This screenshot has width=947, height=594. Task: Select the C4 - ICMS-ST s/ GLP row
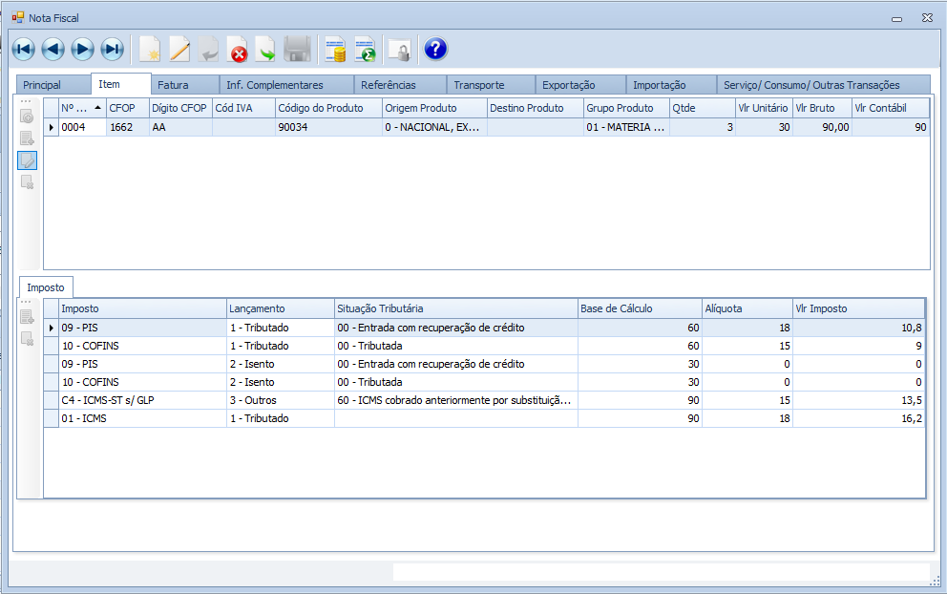pos(141,400)
